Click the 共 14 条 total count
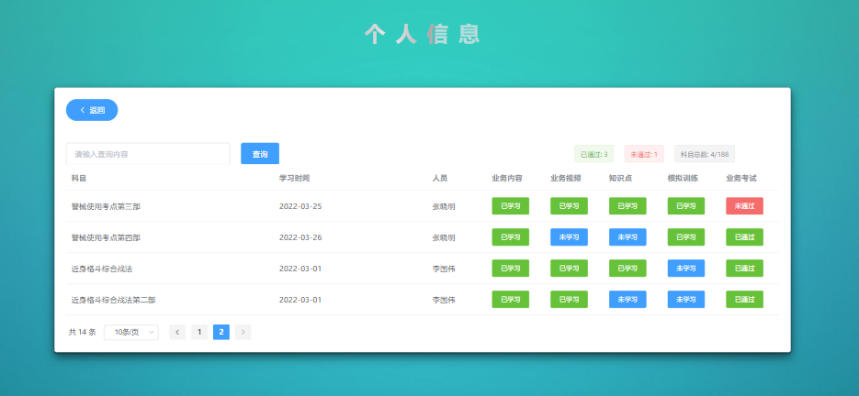Image resolution: width=859 pixels, height=396 pixels. pyautogui.click(x=82, y=332)
